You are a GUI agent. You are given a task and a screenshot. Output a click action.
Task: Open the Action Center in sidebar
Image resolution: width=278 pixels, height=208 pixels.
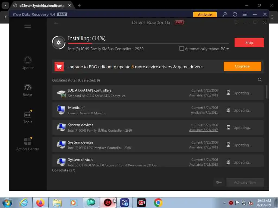pos(28,144)
